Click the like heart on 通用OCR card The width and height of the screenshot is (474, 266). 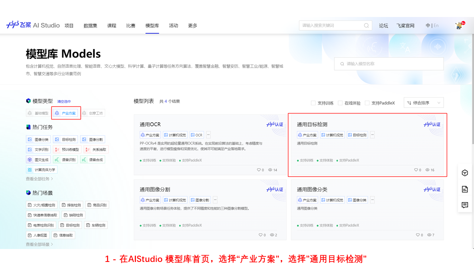[x=259, y=170]
